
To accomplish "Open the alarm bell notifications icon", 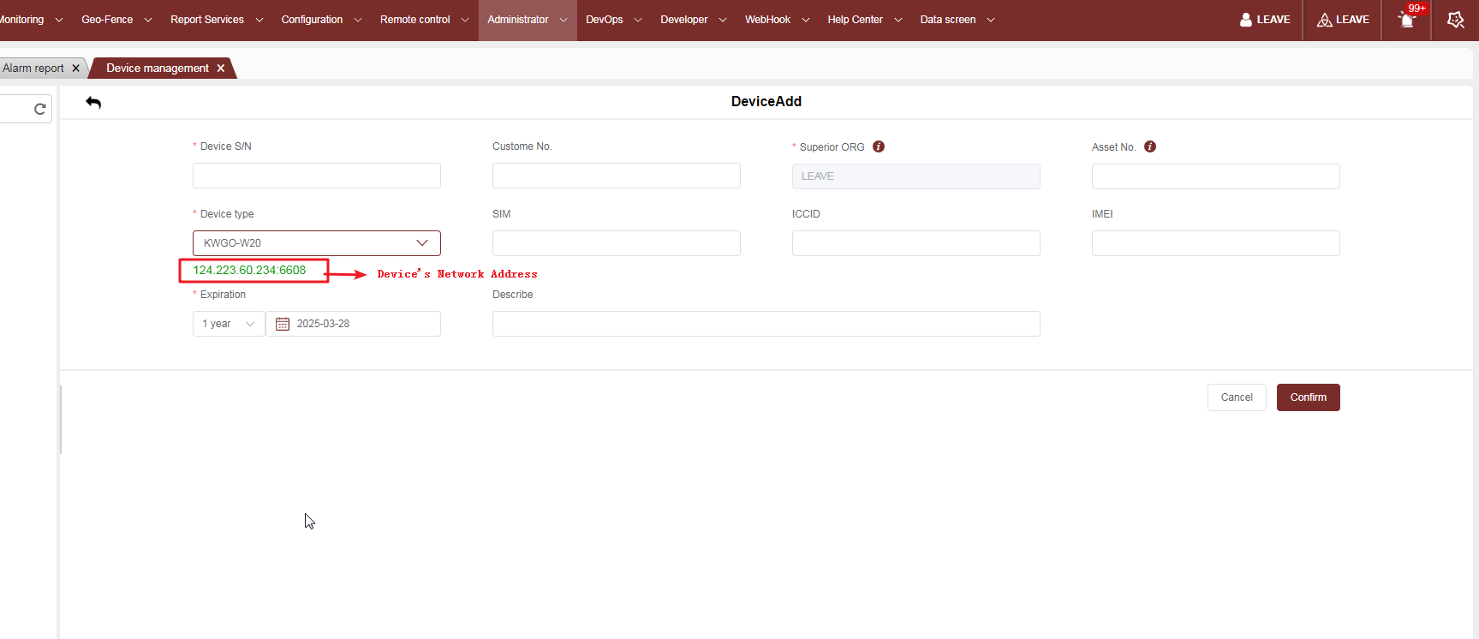I will (1406, 20).
